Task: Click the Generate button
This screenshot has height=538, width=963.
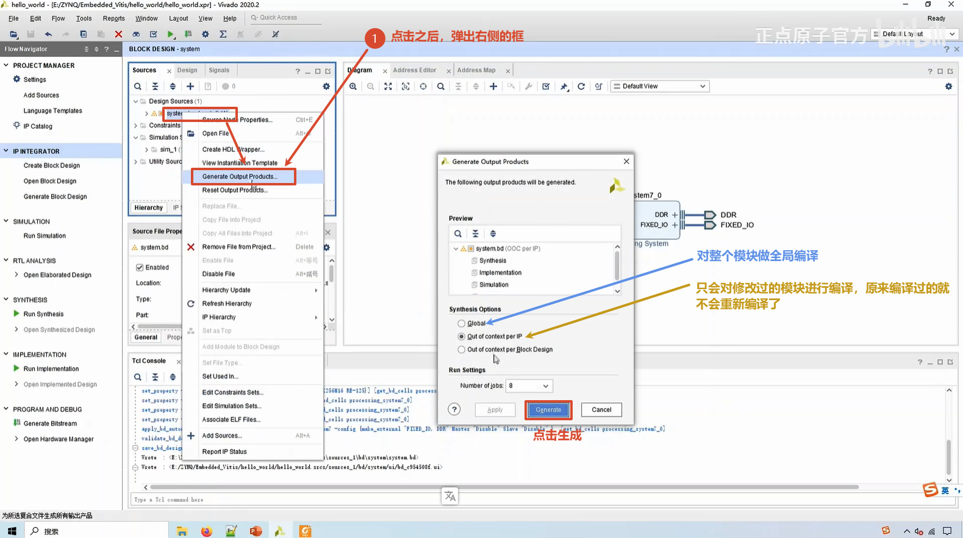Action: coord(548,410)
